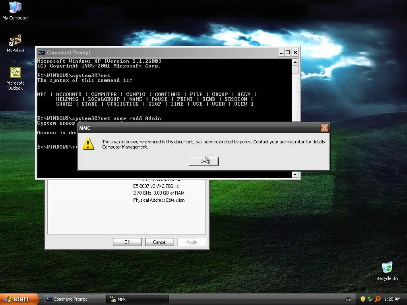Image resolution: width=407 pixels, height=305 pixels.
Task: Open the Start menu
Action: coord(19,299)
